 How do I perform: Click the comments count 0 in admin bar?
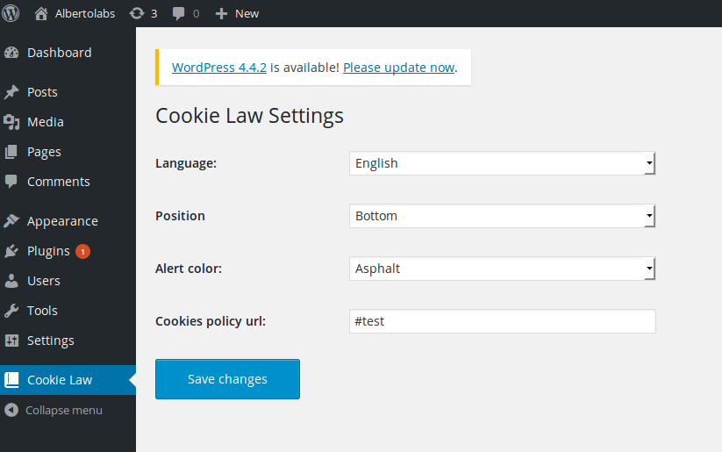coord(197,14)
